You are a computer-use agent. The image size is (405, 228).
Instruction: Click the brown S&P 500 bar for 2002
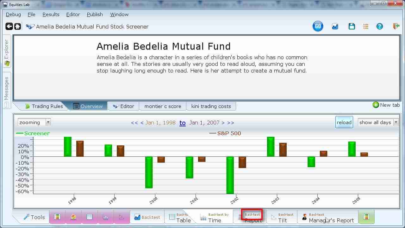tap(242, 162)
